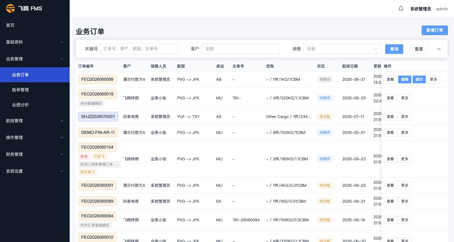This screenshot has width=454, height=242.
Task: Click the 查询 search button
Action: point(394,49)
